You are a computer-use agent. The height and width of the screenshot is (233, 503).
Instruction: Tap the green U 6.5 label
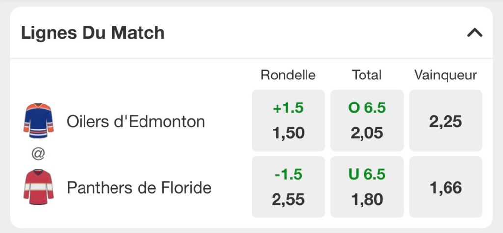tap(366, 174)
